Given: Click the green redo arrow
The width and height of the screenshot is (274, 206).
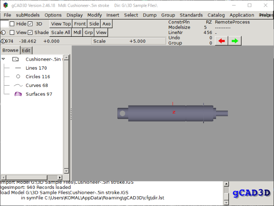Looking at the screenshot, I should [x=235, y=41].
